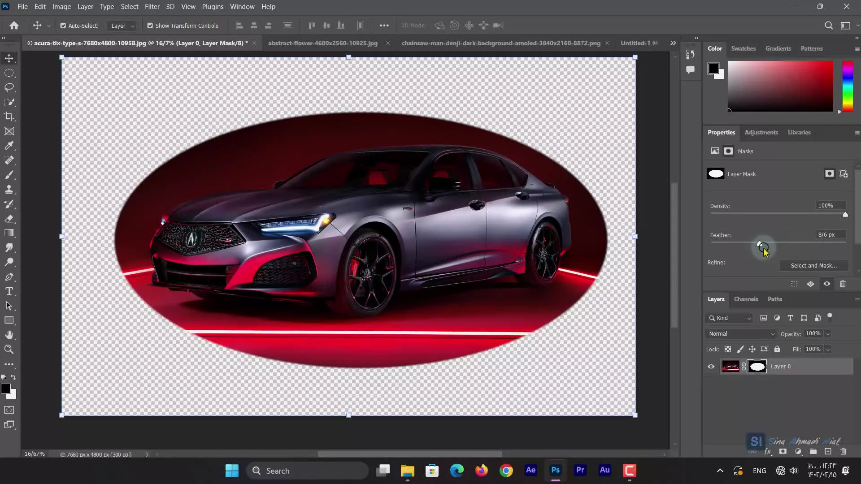Image resolution: width=861 pixels, height=484 pixels.
Task: Open Move tool preset picker arrow
Action: point(49,26)
